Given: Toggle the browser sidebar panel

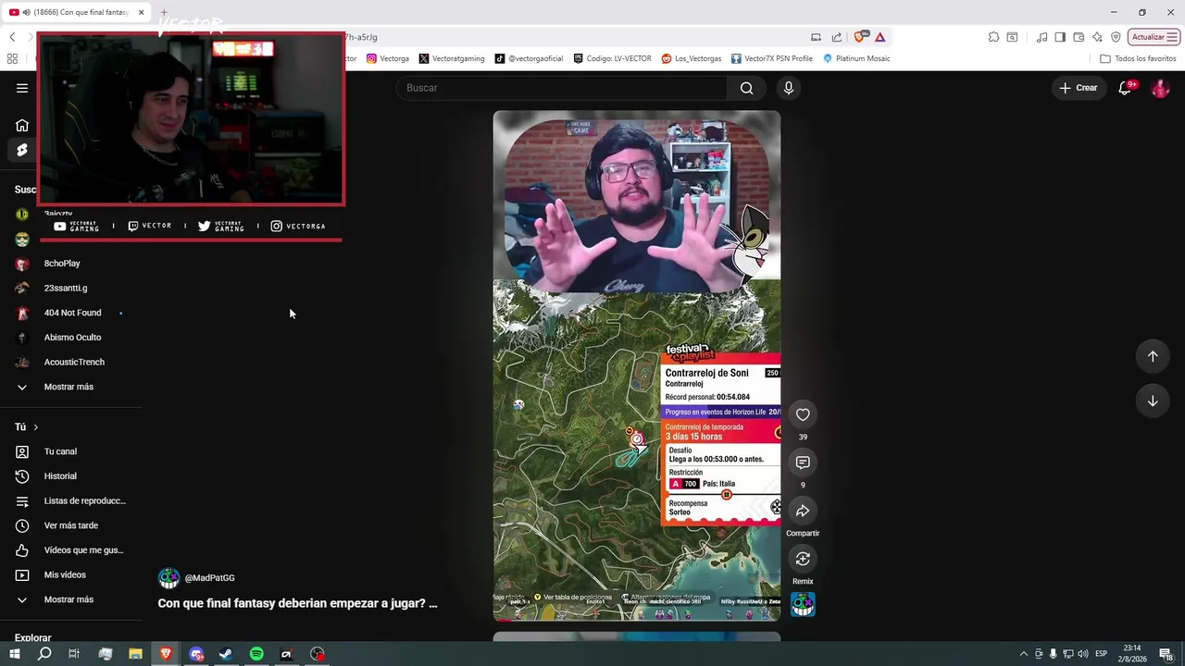Looking at the screenshot, I should coord(1060,37).
